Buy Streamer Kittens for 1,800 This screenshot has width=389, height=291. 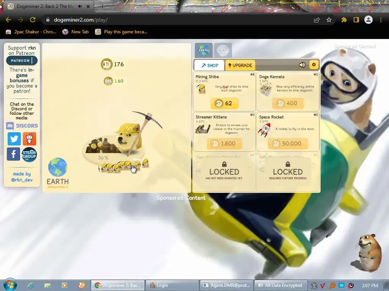pyautogui.click(x=224, y=144)
